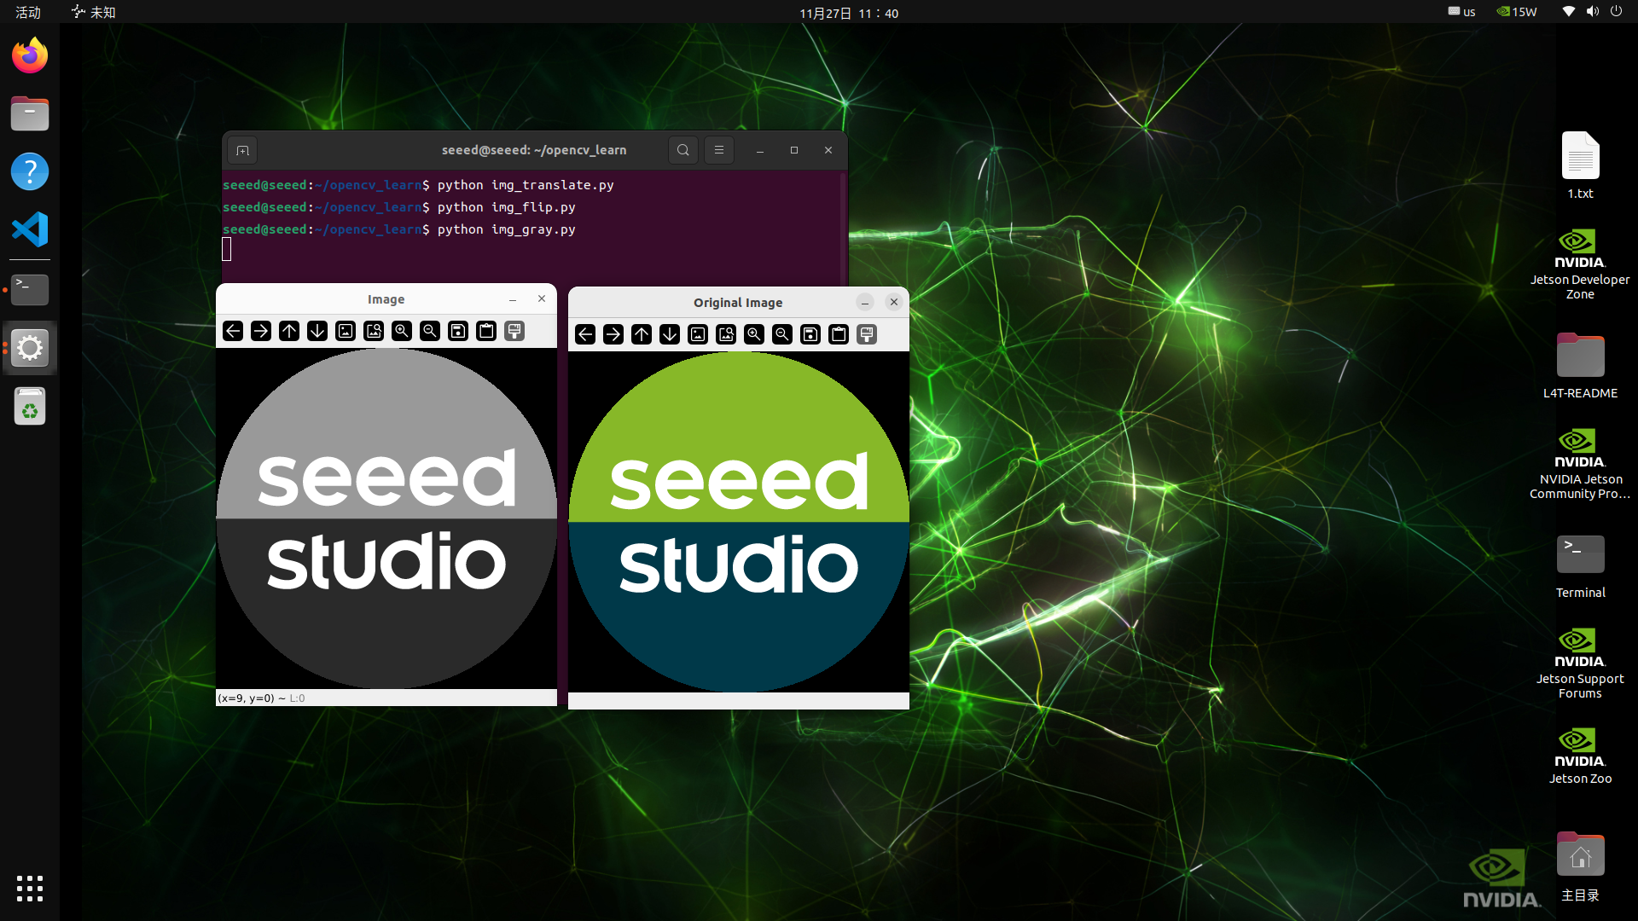Pan up in the Image window
The image size is (1638, 921).
coord(289,331)
